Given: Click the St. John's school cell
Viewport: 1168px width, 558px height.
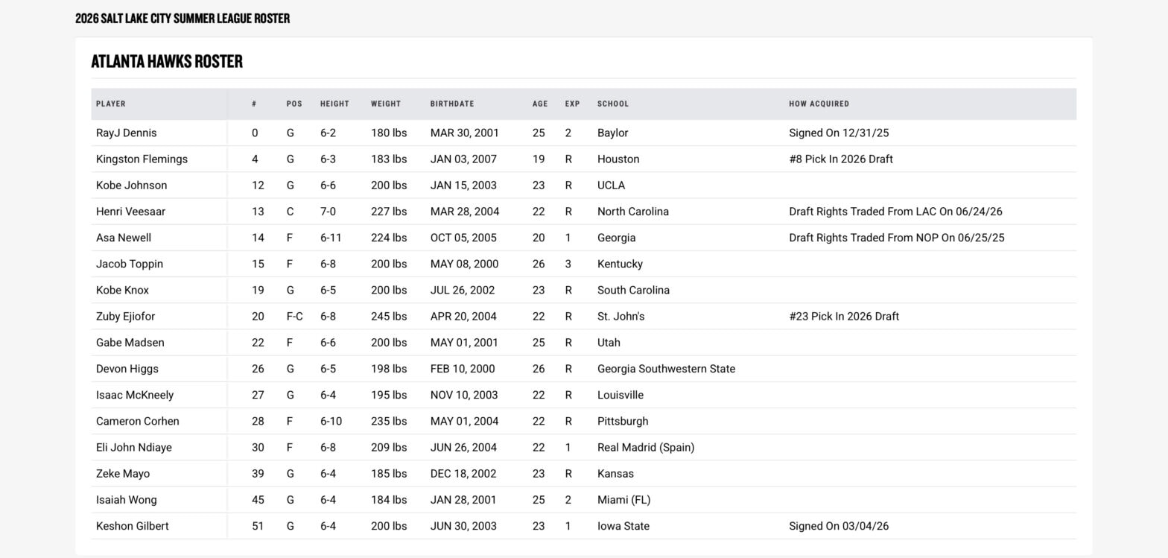Looking at the screenshot, I should pos(620,316).
